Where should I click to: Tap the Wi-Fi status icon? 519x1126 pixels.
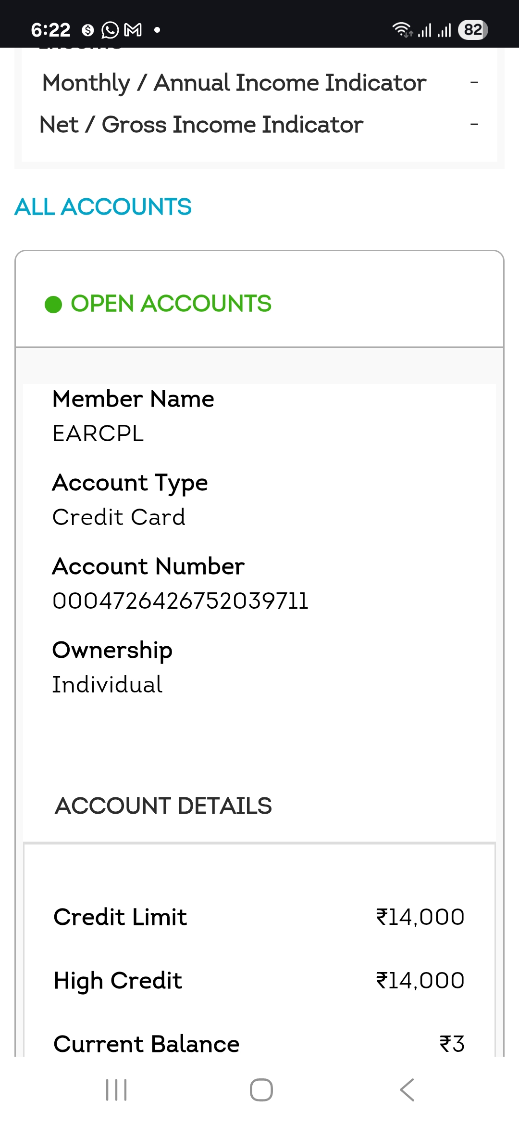click(402, 30)
